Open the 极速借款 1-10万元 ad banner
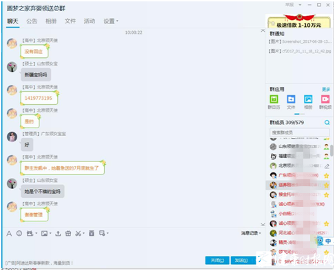 (299, 22)
